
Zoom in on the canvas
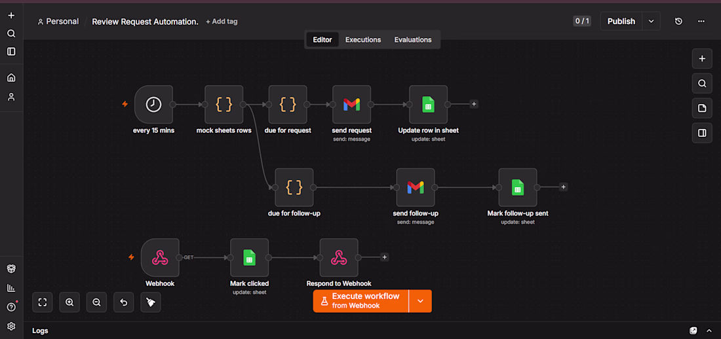pos(69,302)
